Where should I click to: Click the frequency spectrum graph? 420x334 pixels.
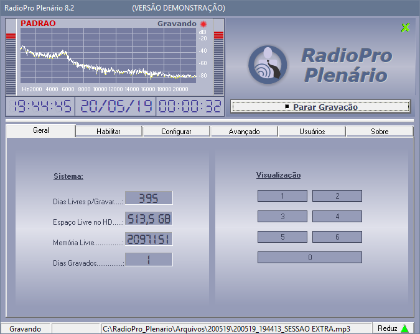[x=108, y=56]
